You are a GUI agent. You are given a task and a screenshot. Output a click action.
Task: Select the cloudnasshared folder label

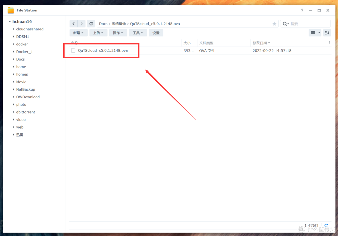coord(30,29)
